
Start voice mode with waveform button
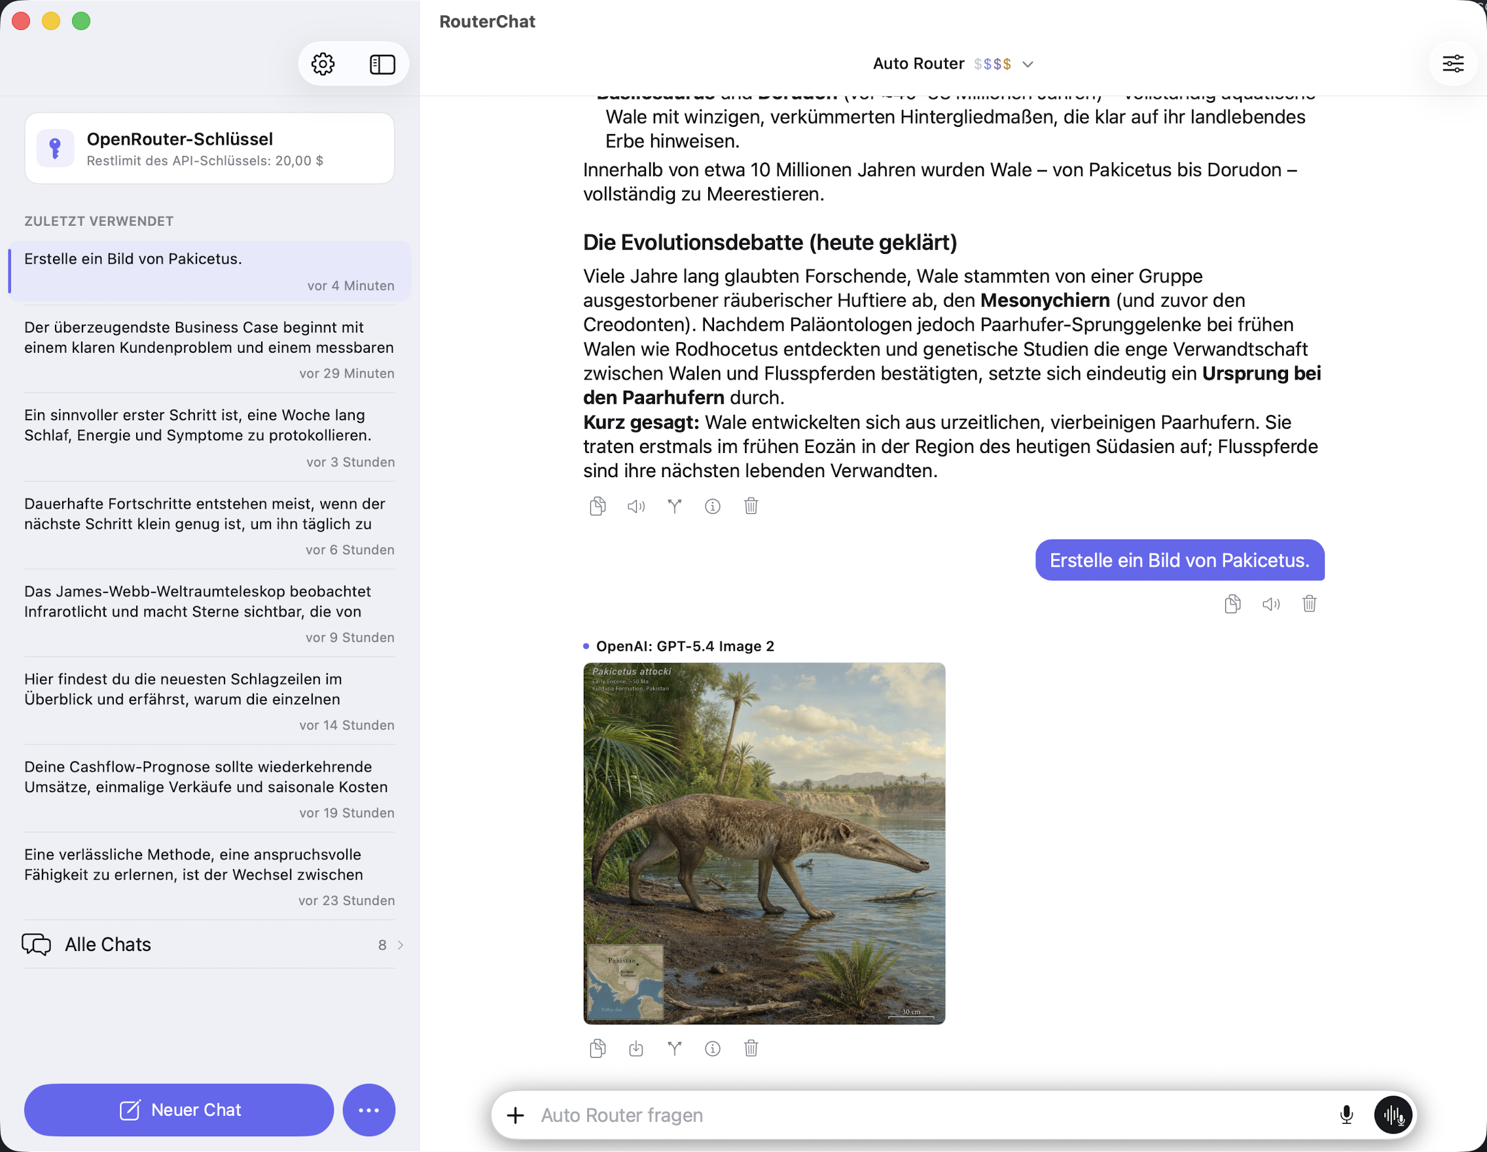1393,1115
